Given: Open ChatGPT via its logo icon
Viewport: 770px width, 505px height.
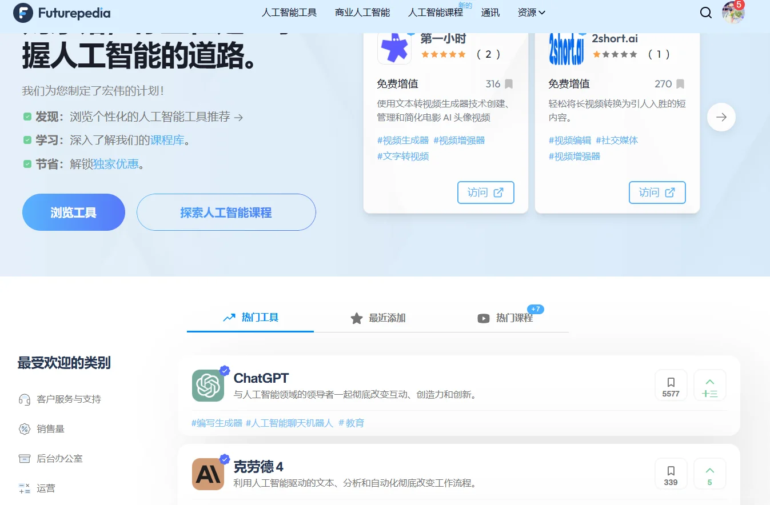Looking at the screenshot, I should coord(208,386).
